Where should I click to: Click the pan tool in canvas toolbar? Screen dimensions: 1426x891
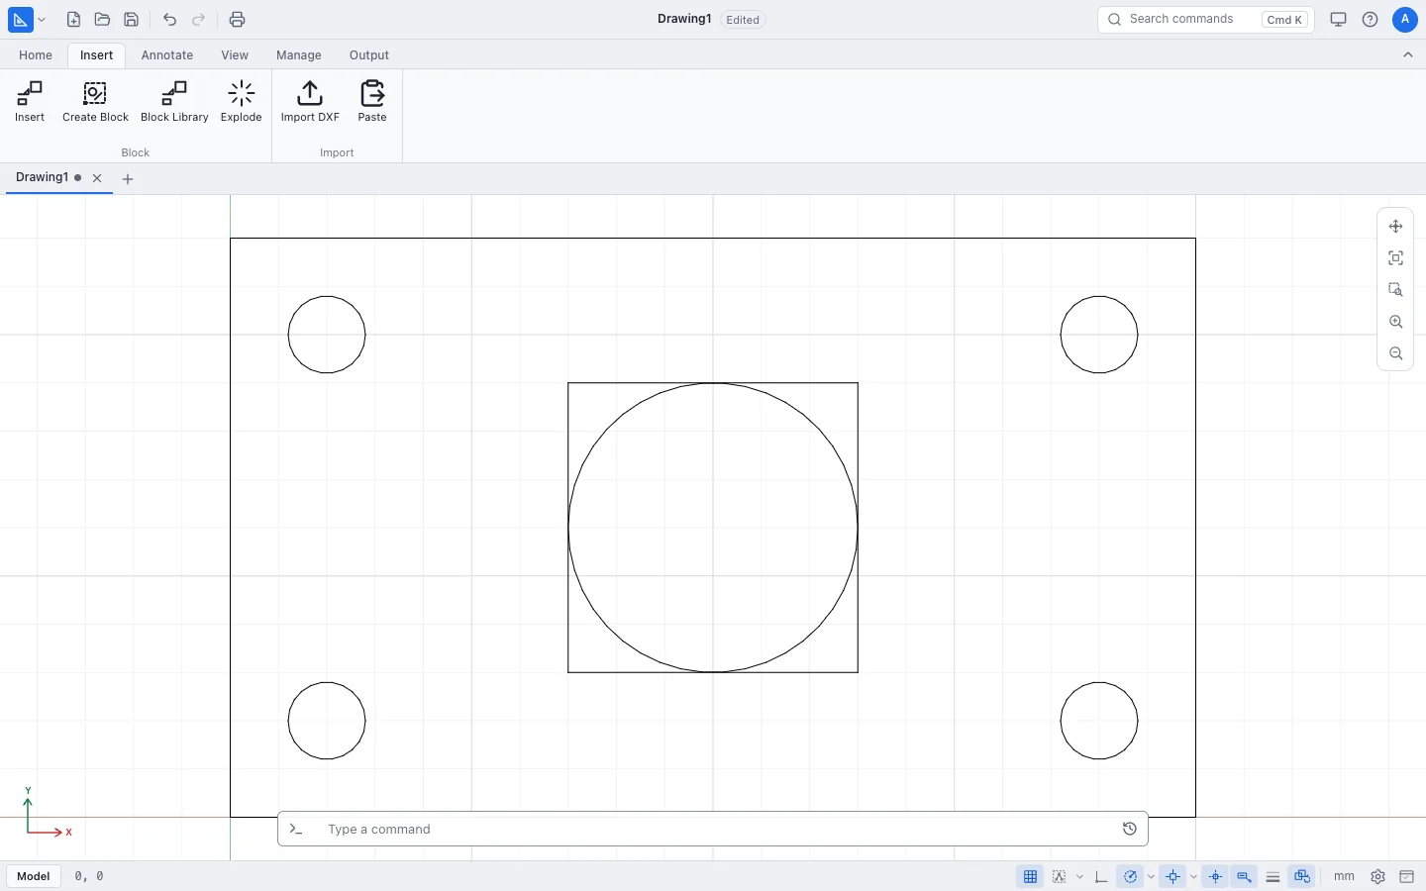click(x=1395, y=227)
